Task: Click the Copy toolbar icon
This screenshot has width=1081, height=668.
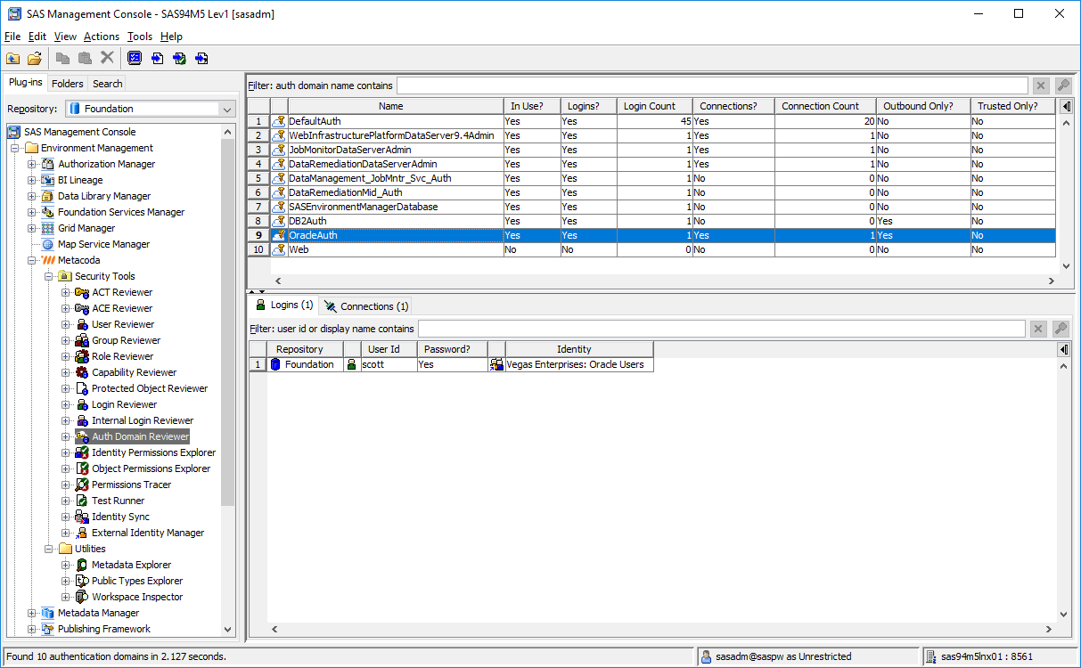Action: (x=63, y=58)
